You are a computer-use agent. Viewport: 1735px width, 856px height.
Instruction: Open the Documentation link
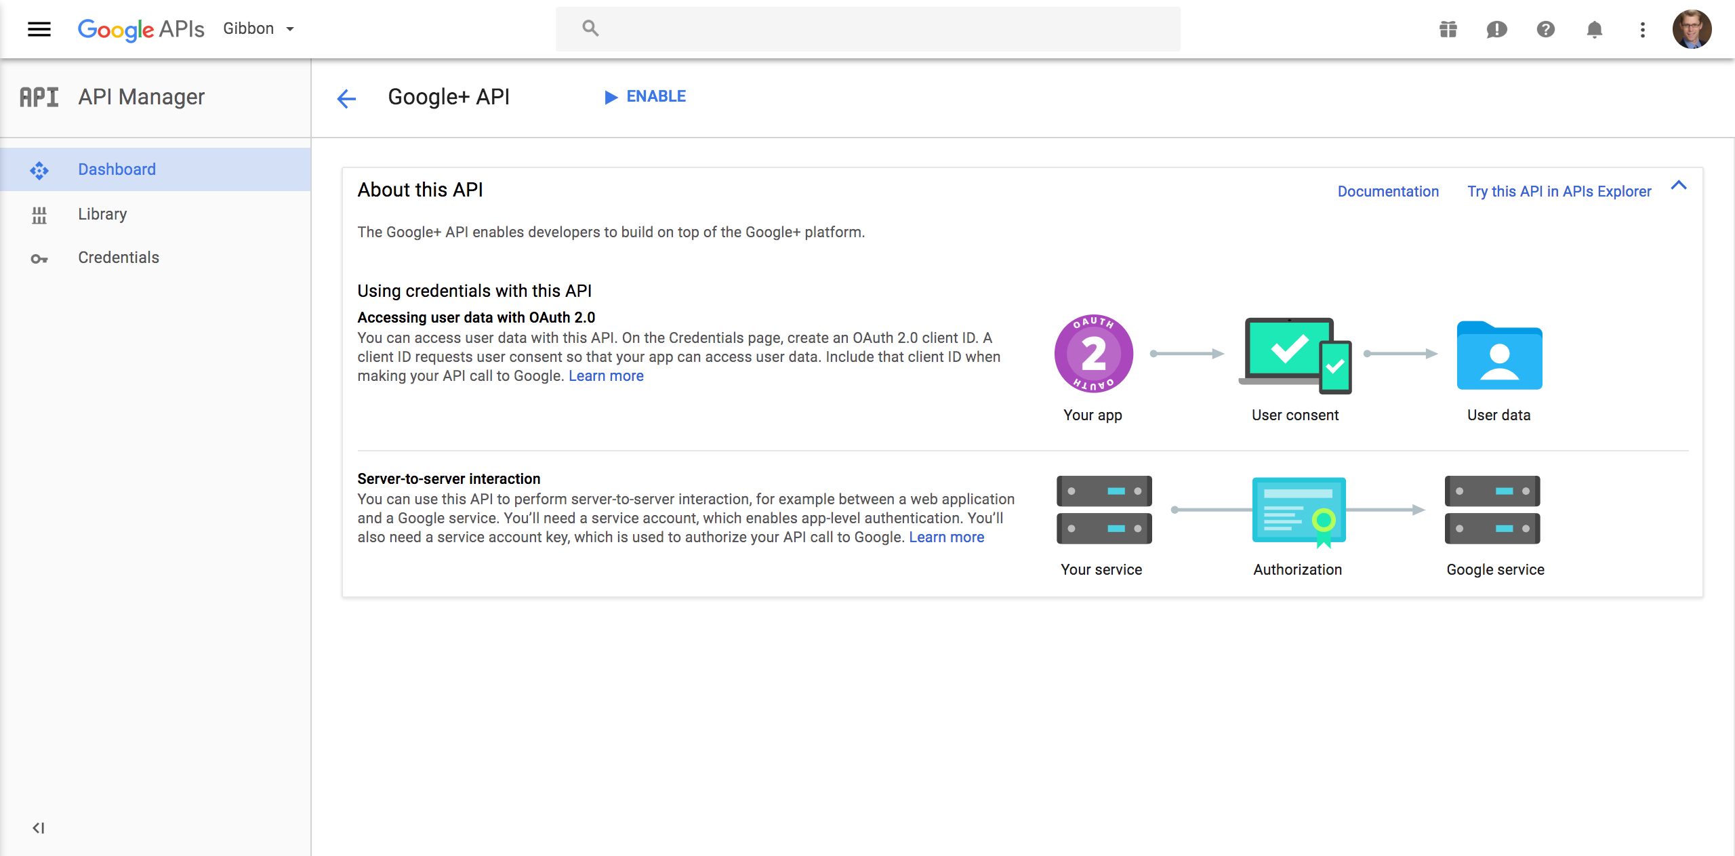click(x=1388, y=191)
